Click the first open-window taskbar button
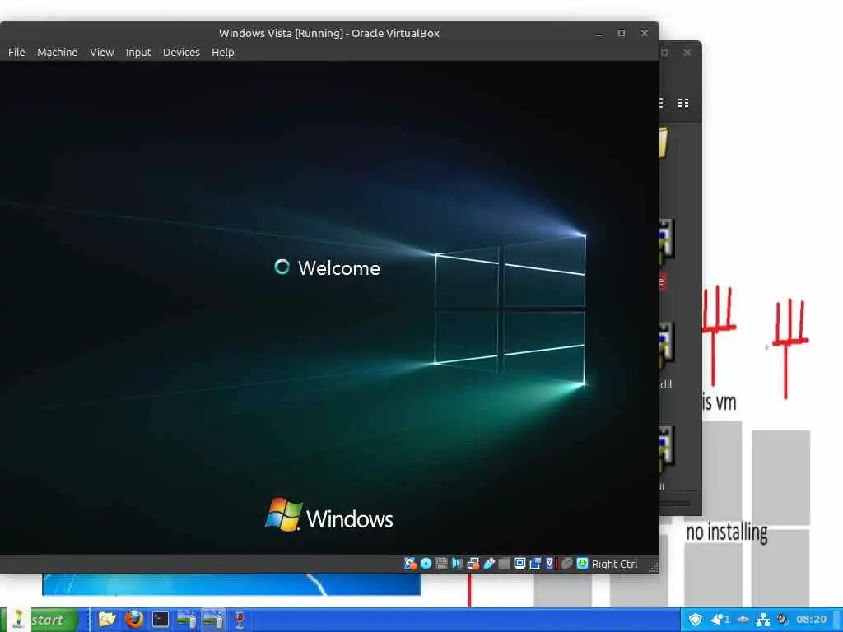This screenshot has height=632, width=843. [187, 620]
